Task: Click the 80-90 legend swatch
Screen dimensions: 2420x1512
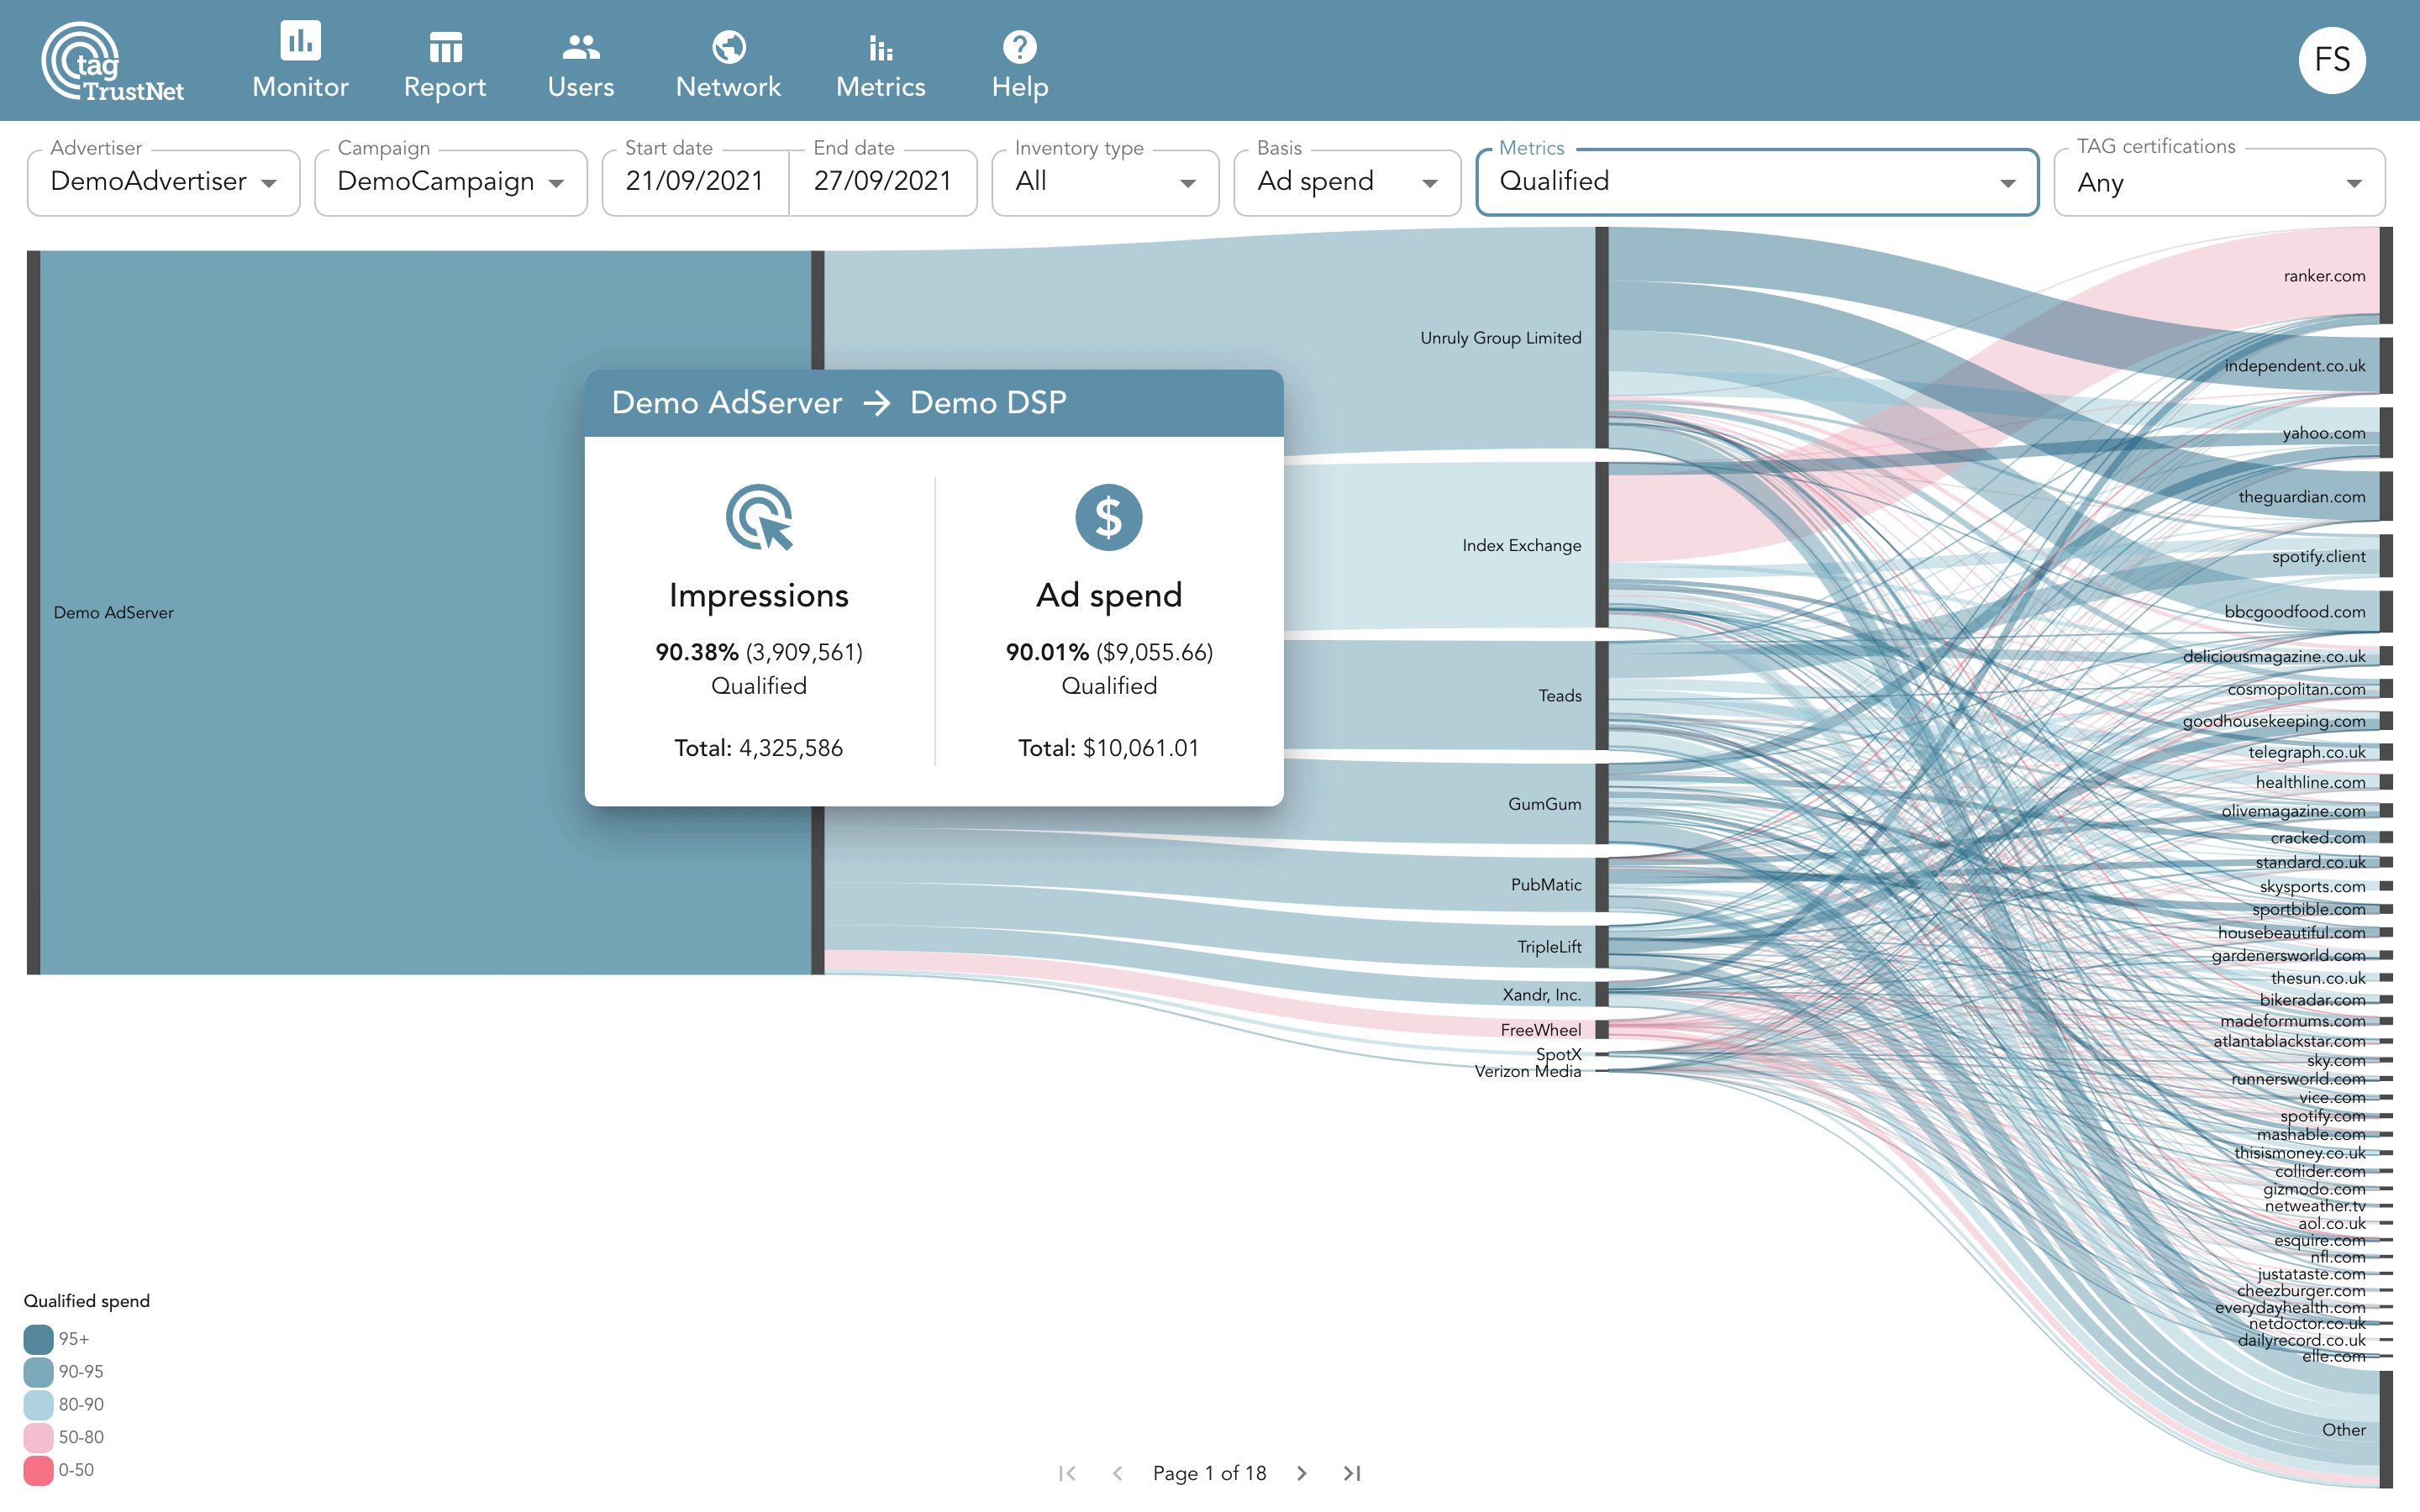Action: coord(38,1405)
